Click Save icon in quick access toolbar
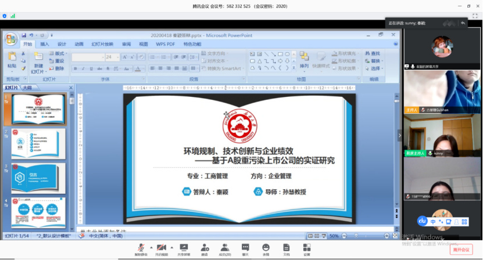 pyautogui.click(x=24, y=35)
